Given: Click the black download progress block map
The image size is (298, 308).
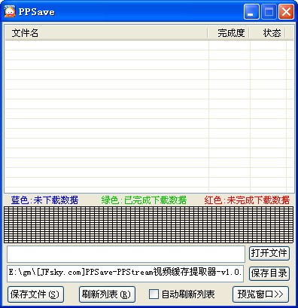Looking at the screenshot, I should click(148, 224).
